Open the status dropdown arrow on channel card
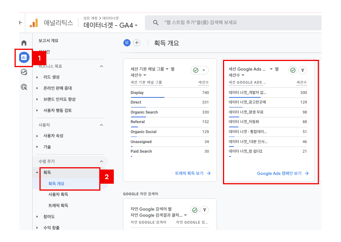Image resolution: width=341 pixels, height=242 pixels. click(204, 70)
